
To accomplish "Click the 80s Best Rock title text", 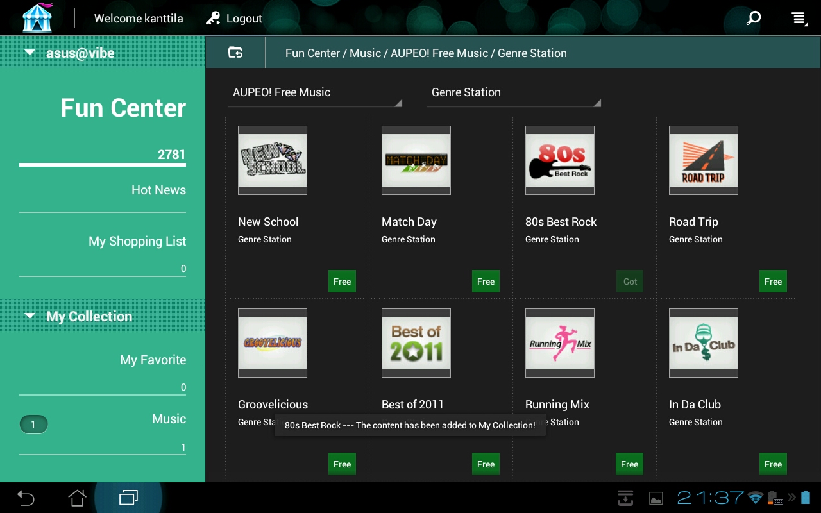I will [561, 222].
